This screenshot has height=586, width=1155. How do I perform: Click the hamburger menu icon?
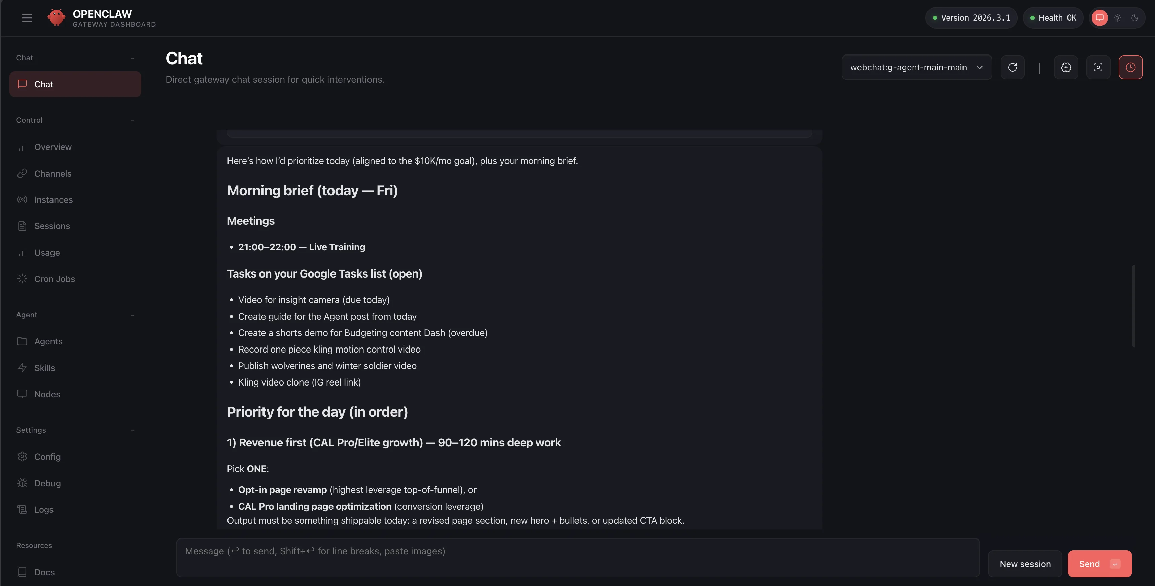point(27,18)
